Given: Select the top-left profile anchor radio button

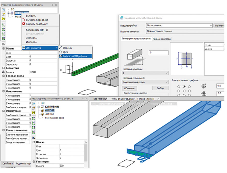Looking at the screenshot, I should coord(179,86).
